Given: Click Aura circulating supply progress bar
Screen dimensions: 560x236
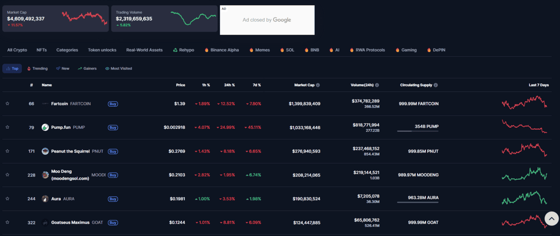Looking at the screenshot, I should 417,202.
